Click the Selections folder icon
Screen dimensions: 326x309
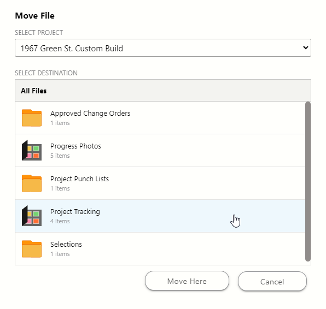(x=32, y=249)
